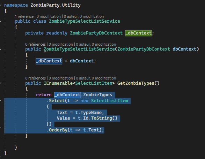205x159 pixels.
Task: Open '0 références' CodeLens above the constructor
Action: [35, 44]
